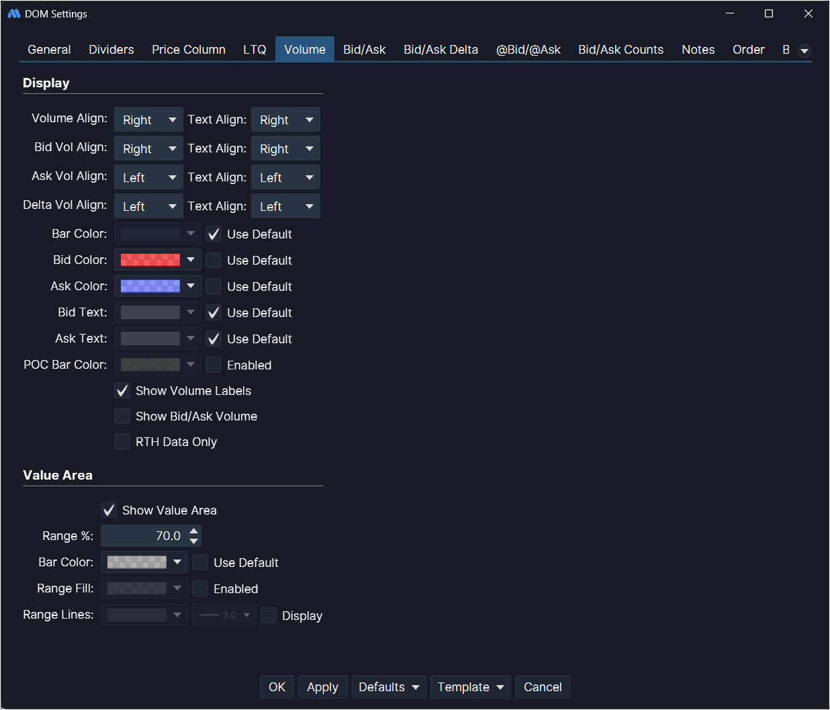Click the Range % down arrow
830x710 pixels.
194,541
